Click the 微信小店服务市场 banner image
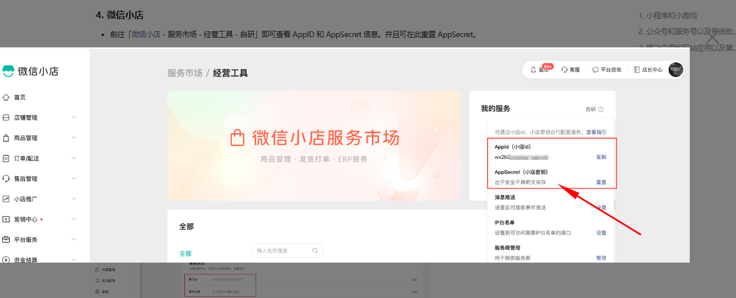 pos(313,146)
